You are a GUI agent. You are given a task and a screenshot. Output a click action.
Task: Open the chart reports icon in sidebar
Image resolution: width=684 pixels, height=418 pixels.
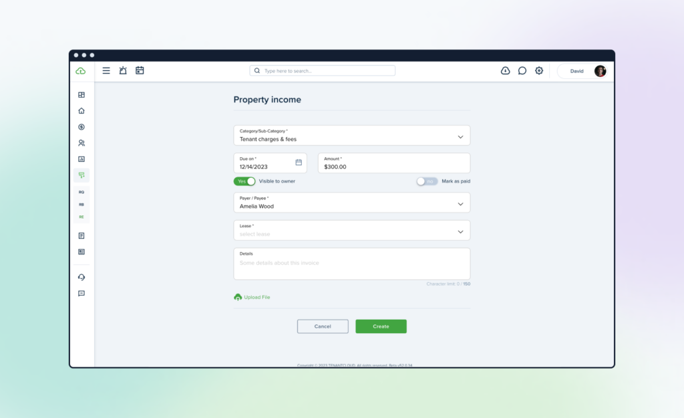click(81, 159)
